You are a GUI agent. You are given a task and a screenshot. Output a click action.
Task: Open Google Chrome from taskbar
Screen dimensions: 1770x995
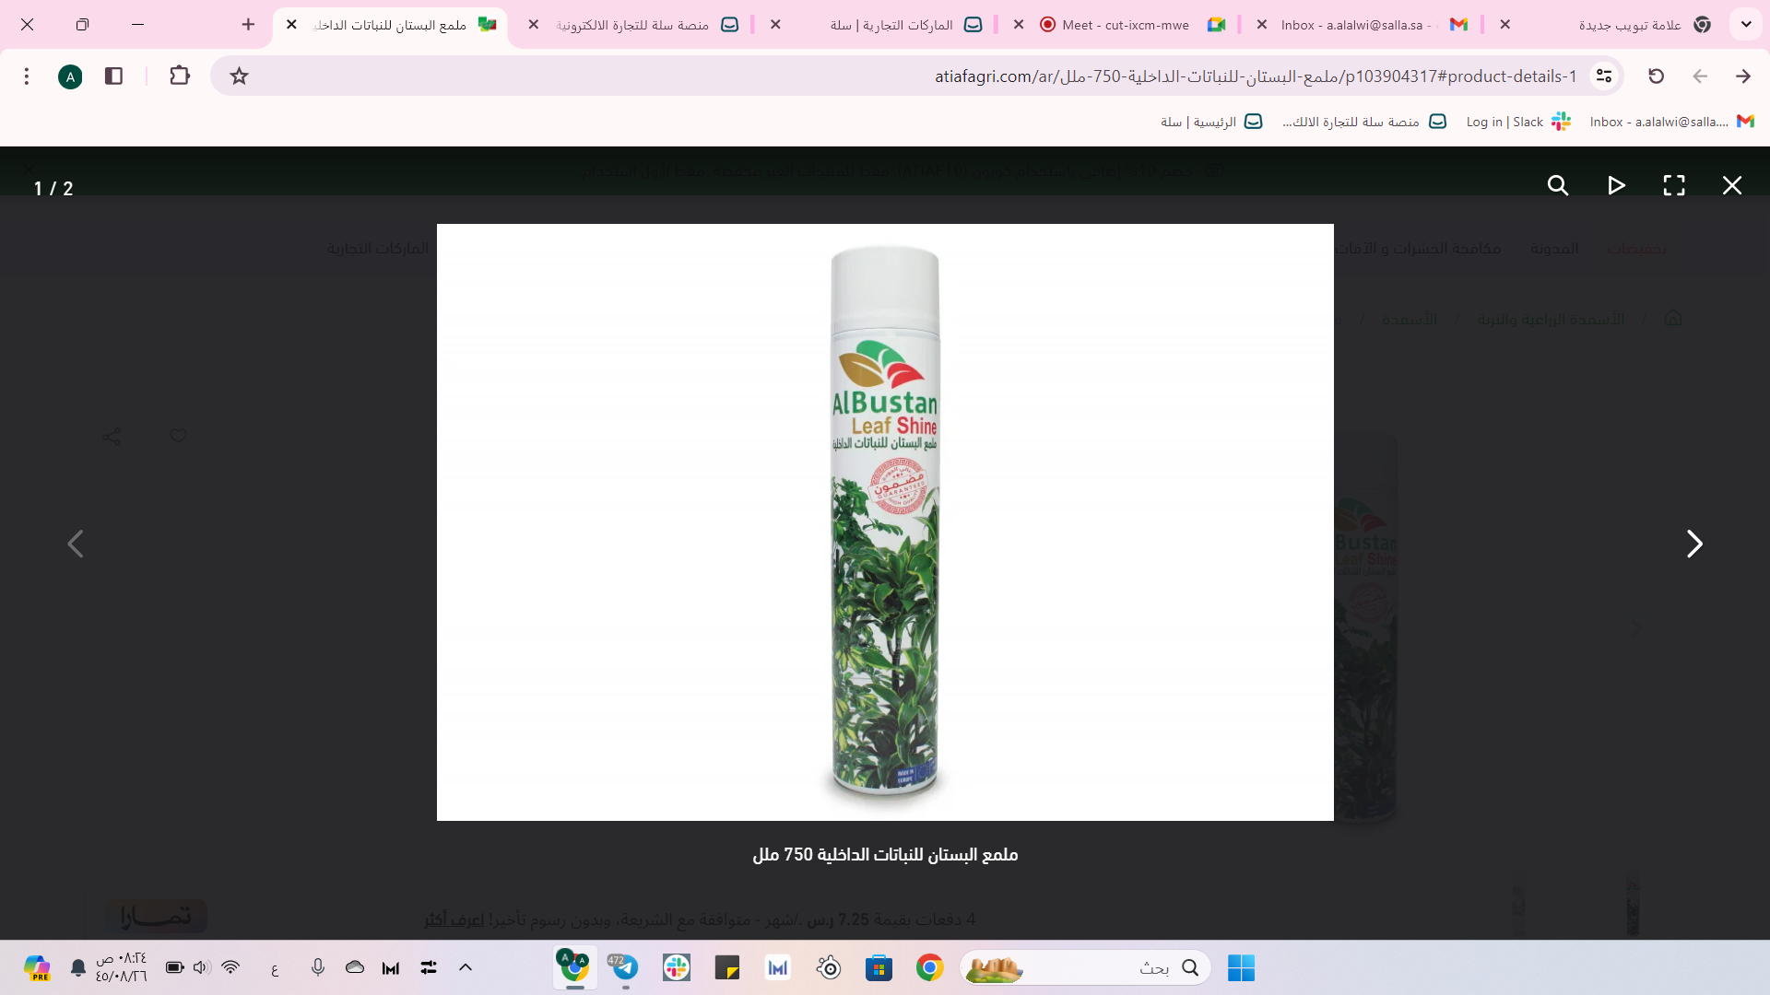pos(929,967)
